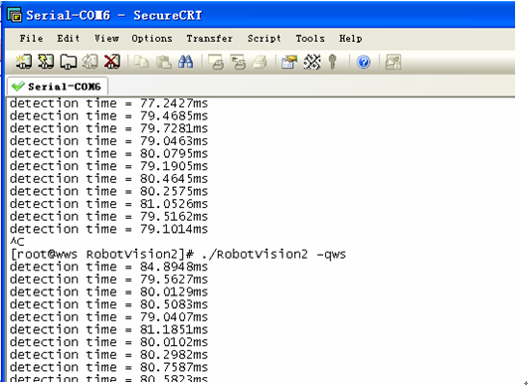Viewport: 528px width, 385px height.
Task: Click the grayed printer icon
Action: (260, 62)
